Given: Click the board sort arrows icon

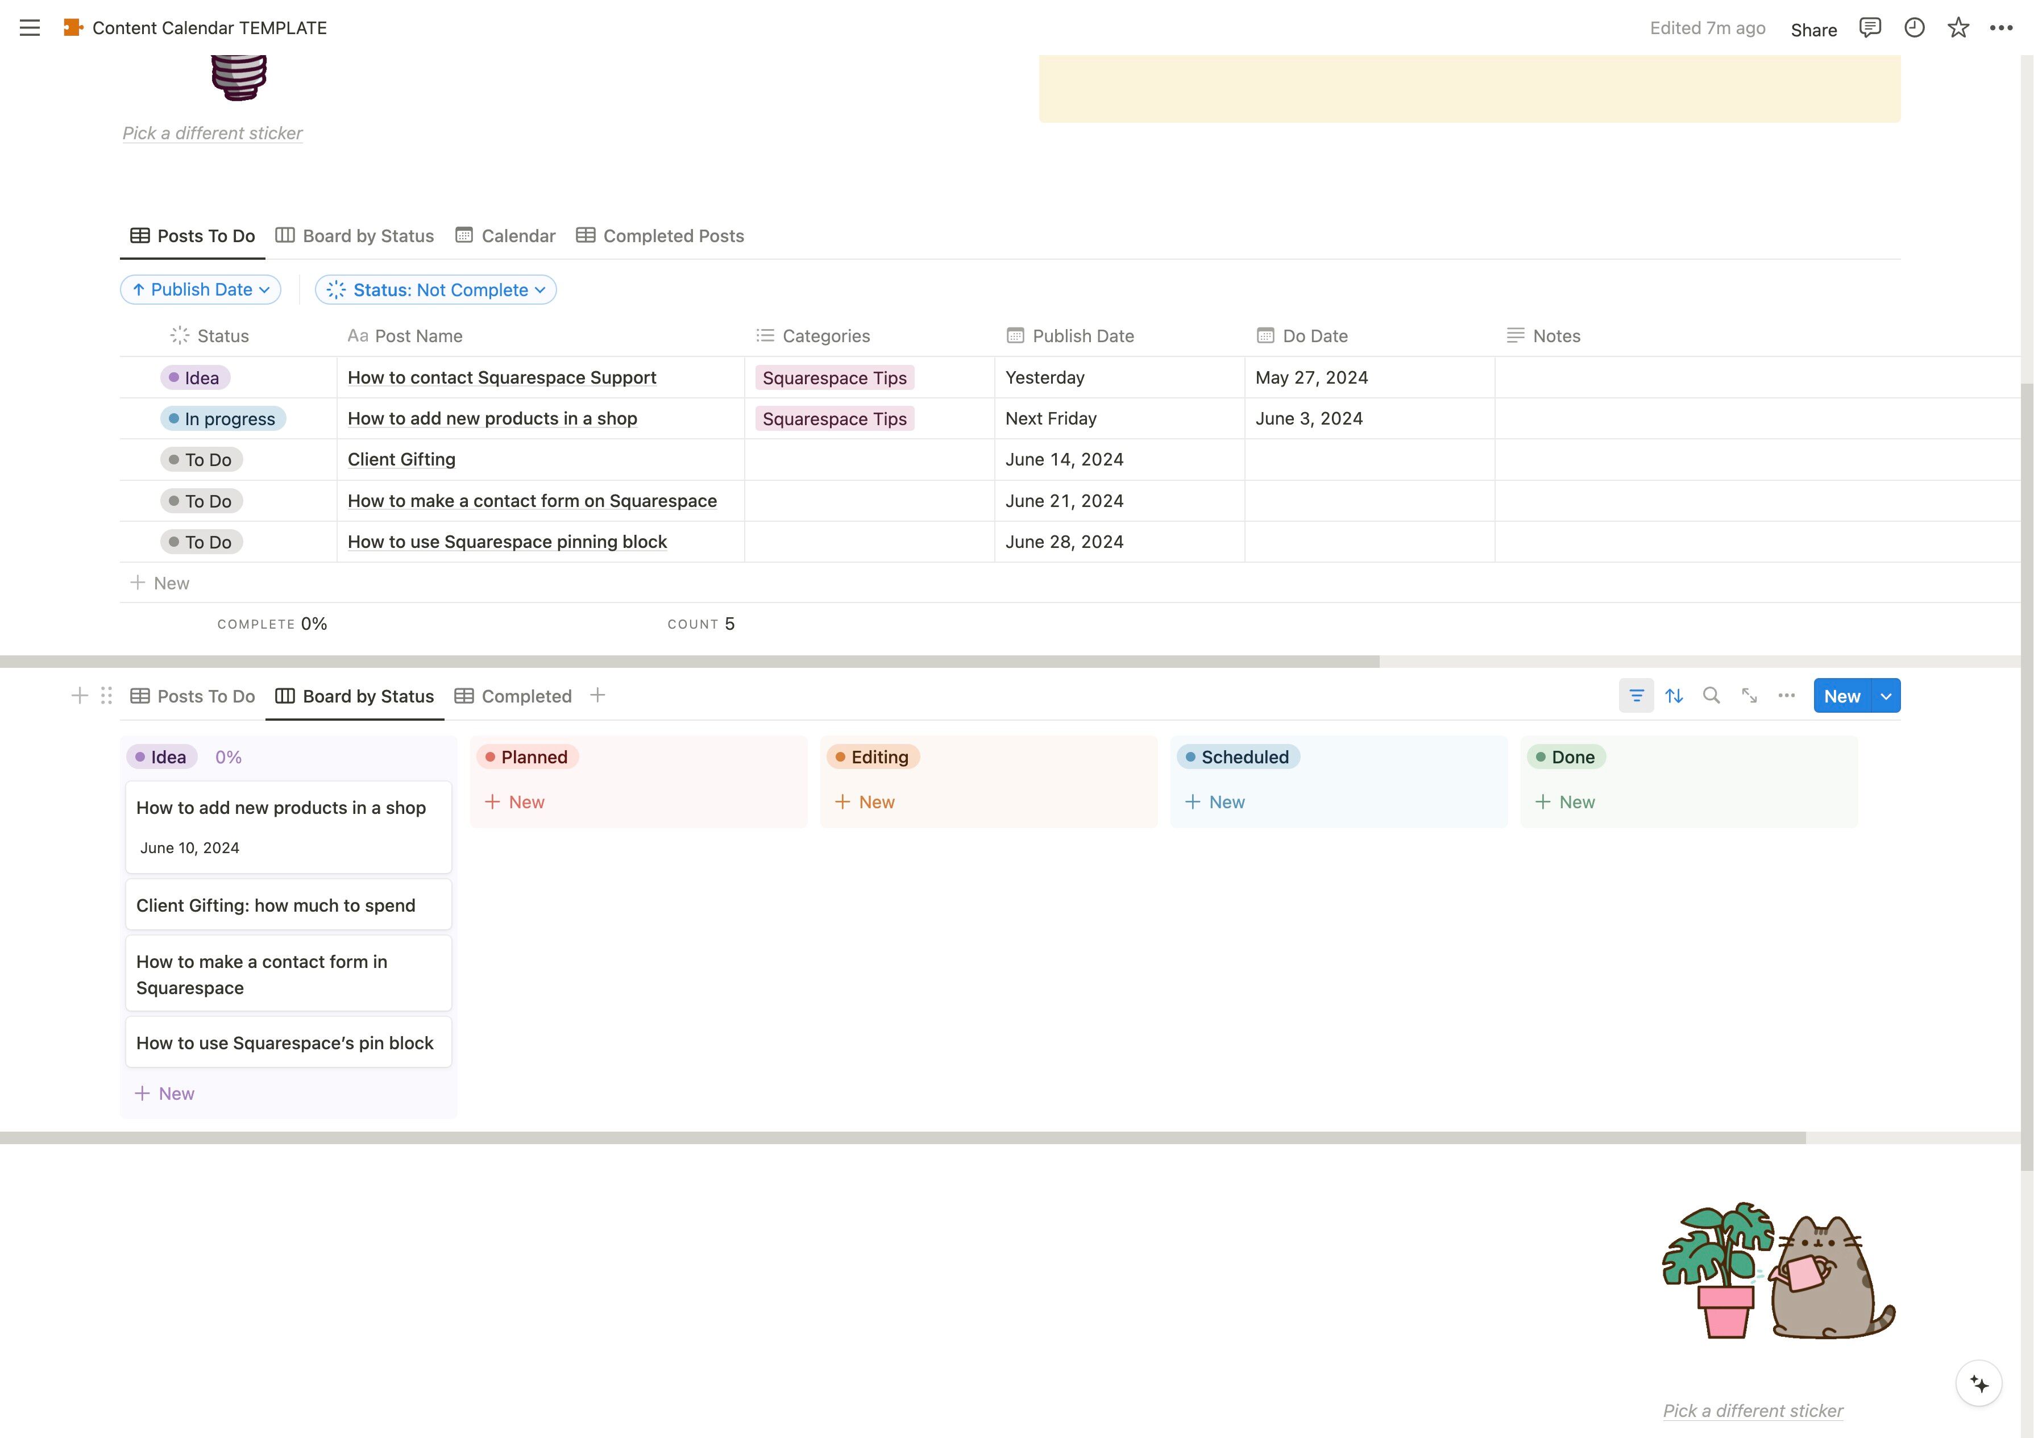Looking at the screenshot, I should click(x=1674, y=696).
